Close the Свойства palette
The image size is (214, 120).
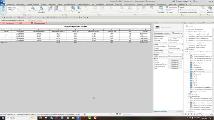point(183,23)
